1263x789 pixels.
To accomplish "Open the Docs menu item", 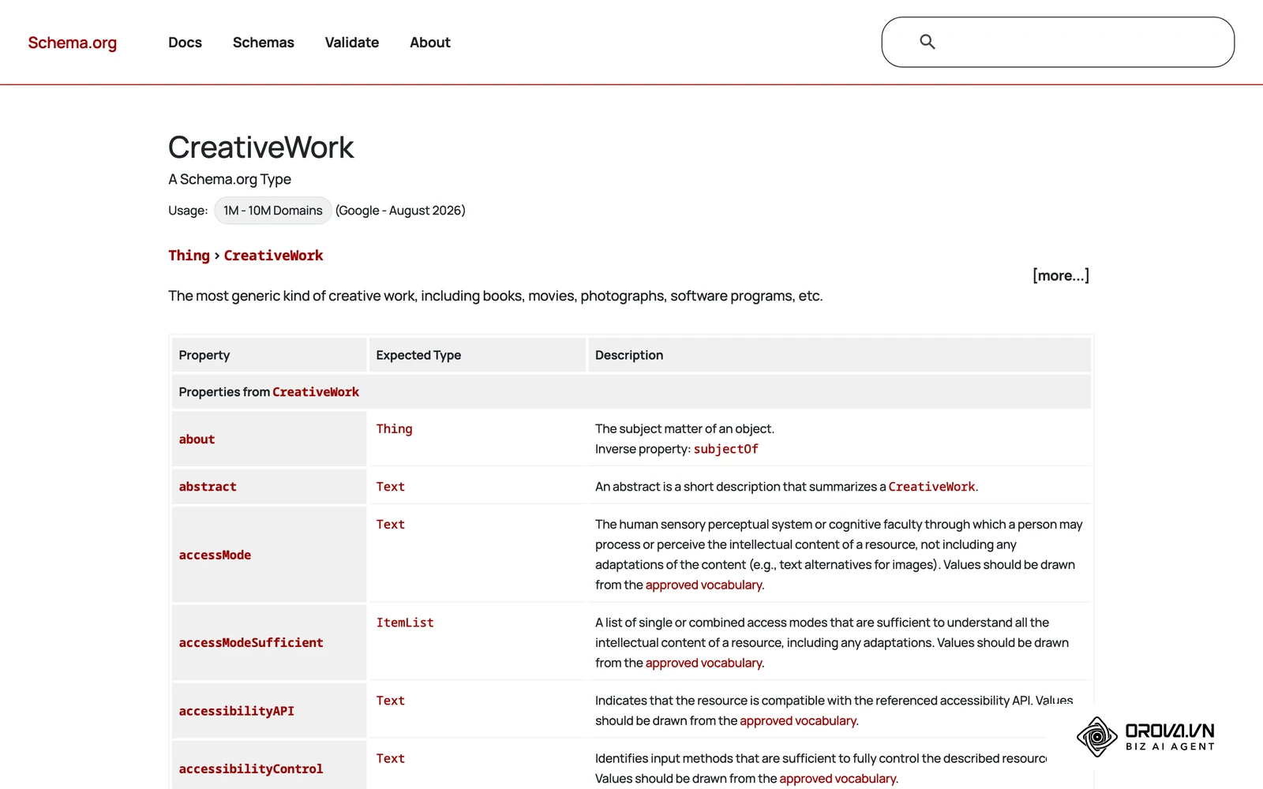I will [185, 43].
